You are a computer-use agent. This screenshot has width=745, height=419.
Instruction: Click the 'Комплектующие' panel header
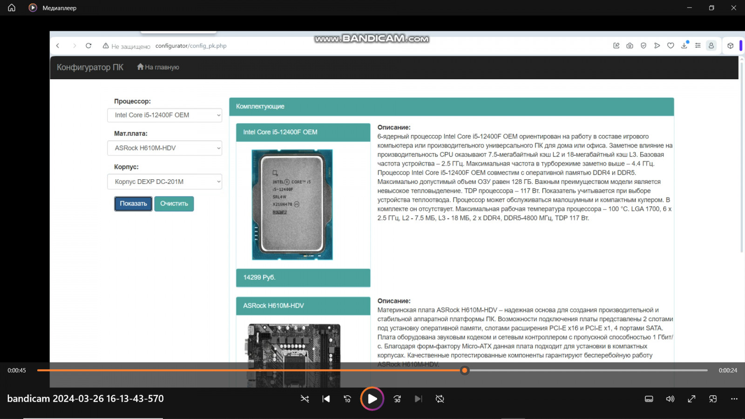(451, 107)
